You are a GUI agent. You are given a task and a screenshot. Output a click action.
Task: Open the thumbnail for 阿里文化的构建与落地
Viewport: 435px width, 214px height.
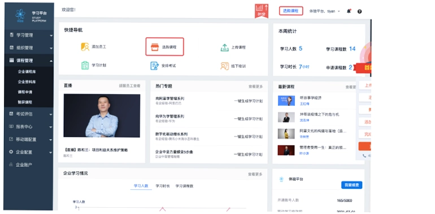click(x=286, y=134)
